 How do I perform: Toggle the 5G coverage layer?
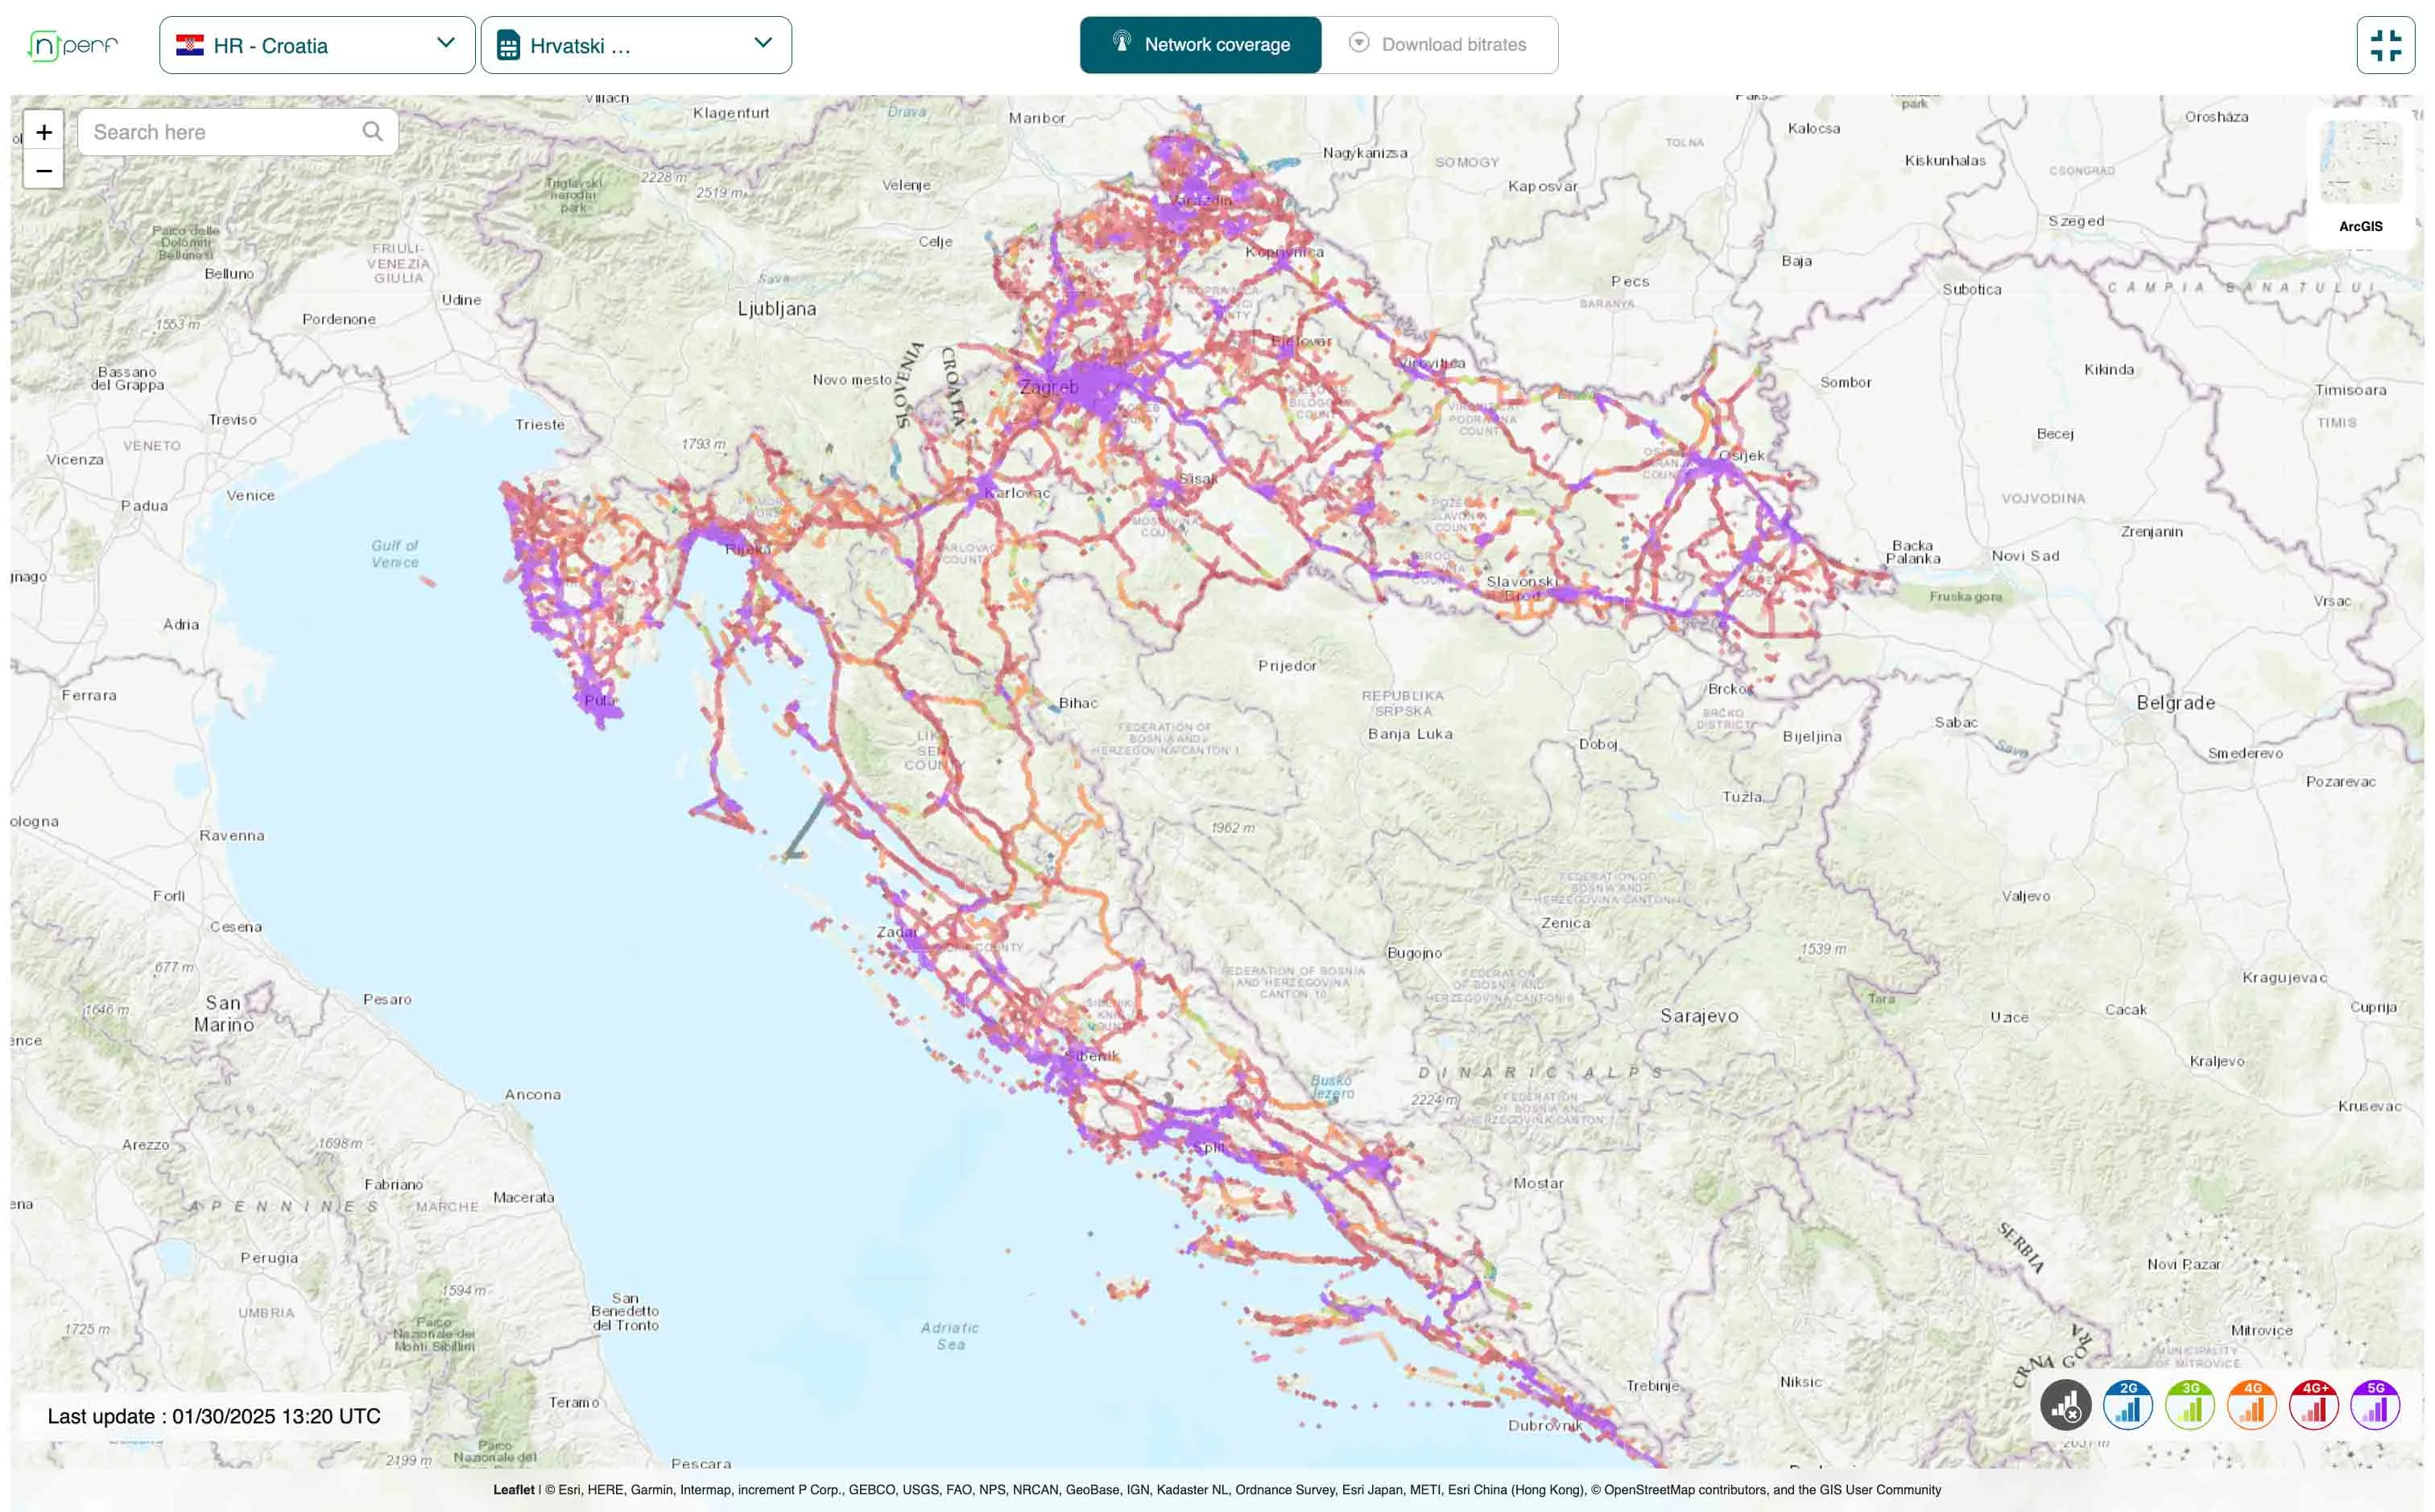coord(2376,1405)
